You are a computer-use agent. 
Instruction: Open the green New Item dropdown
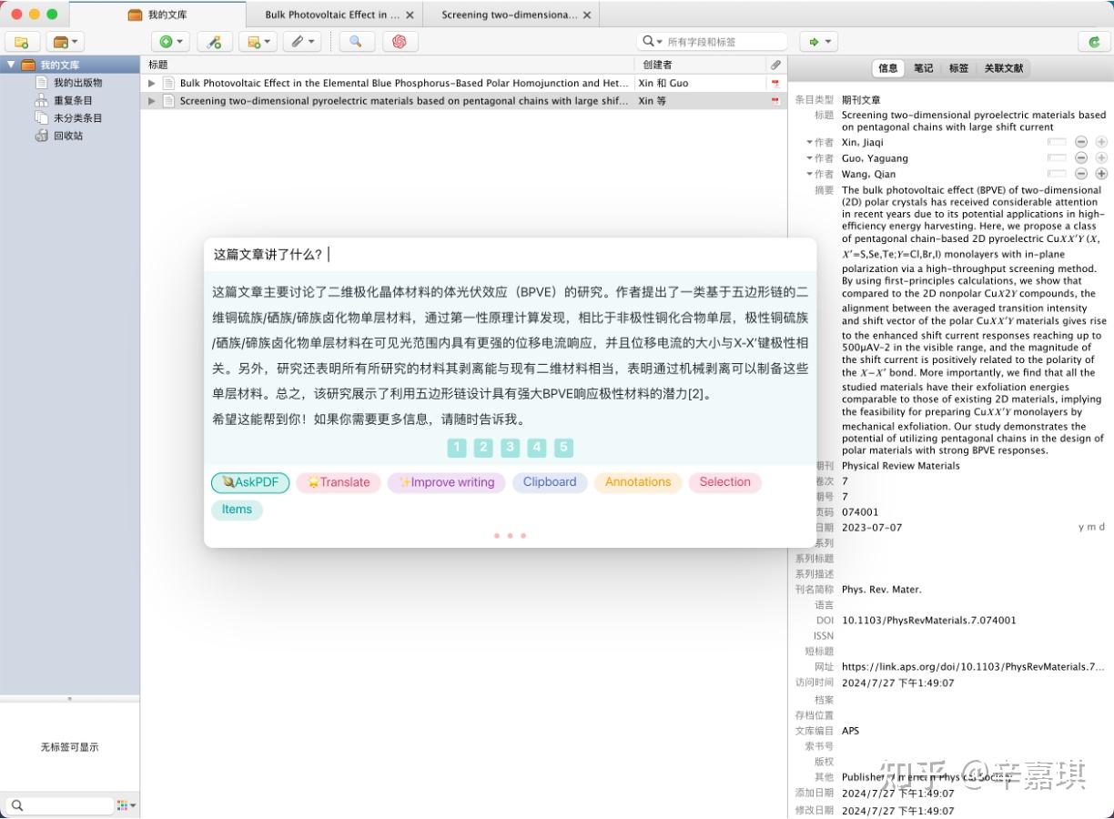[170, 41]
